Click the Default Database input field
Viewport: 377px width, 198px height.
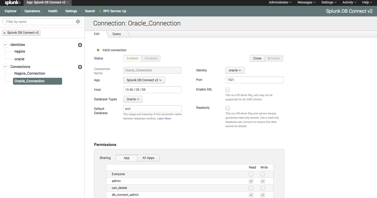[x=152, y=109]
